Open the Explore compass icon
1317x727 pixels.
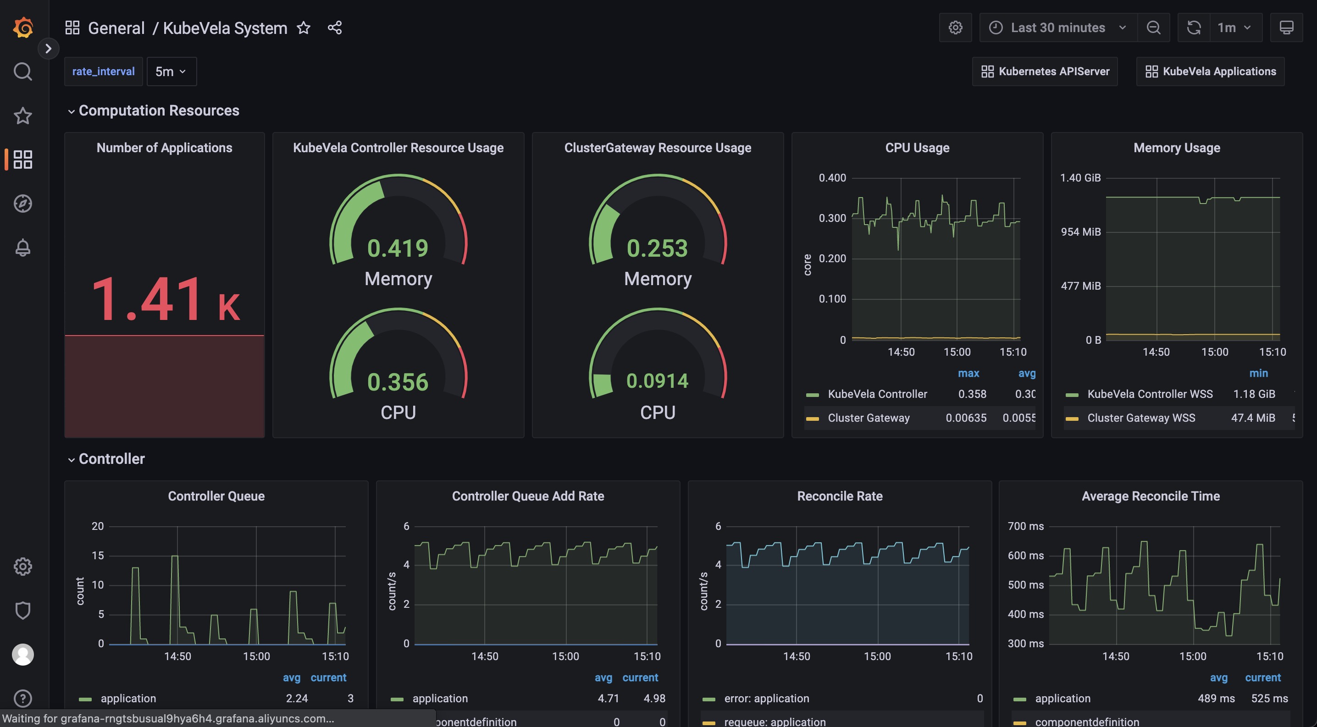coord(22,204)
